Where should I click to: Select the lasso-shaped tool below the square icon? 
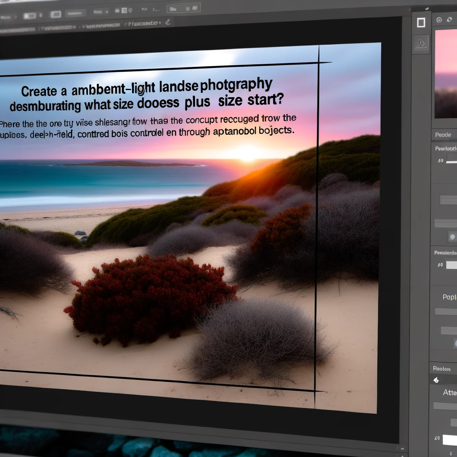click(x=421, y=43)
